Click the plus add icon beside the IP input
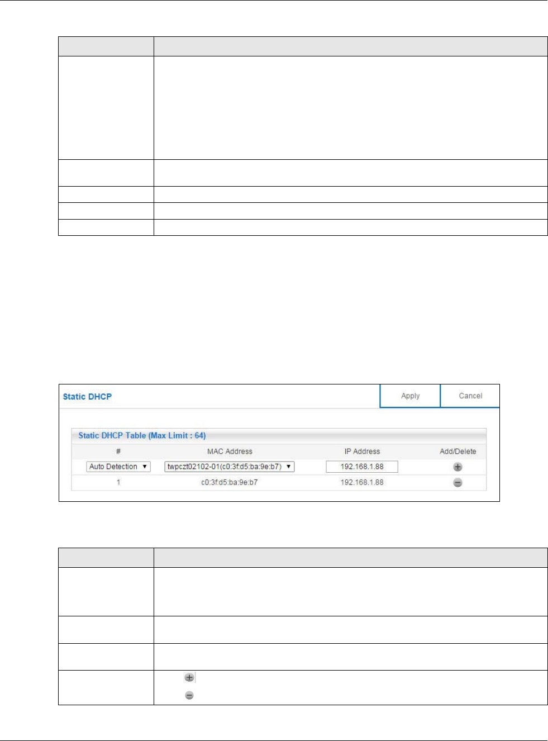Image resolution: width=548 pixels, height=741 pixels. click(458, 467)
